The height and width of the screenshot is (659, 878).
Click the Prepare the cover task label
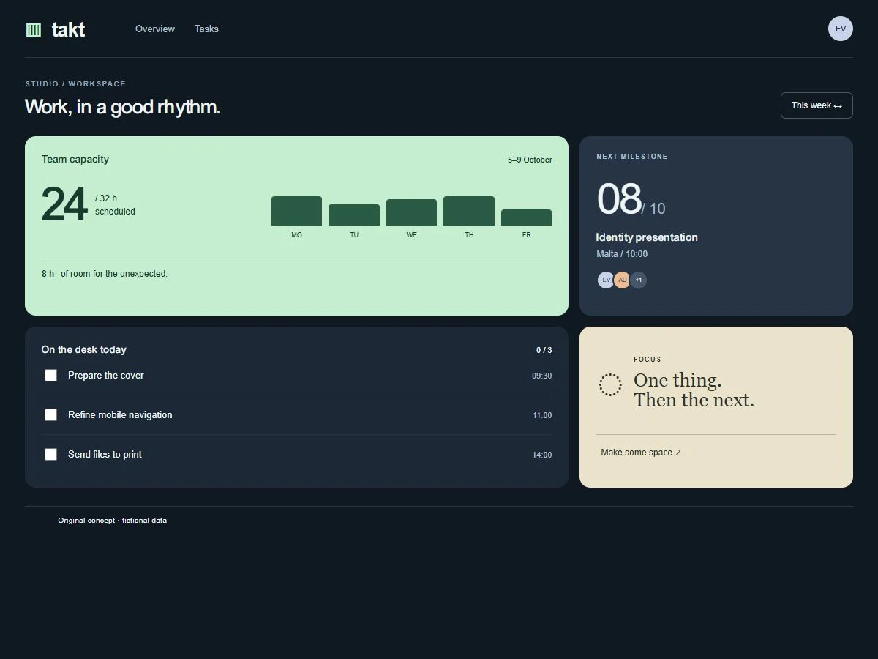[x=106, y=375]
